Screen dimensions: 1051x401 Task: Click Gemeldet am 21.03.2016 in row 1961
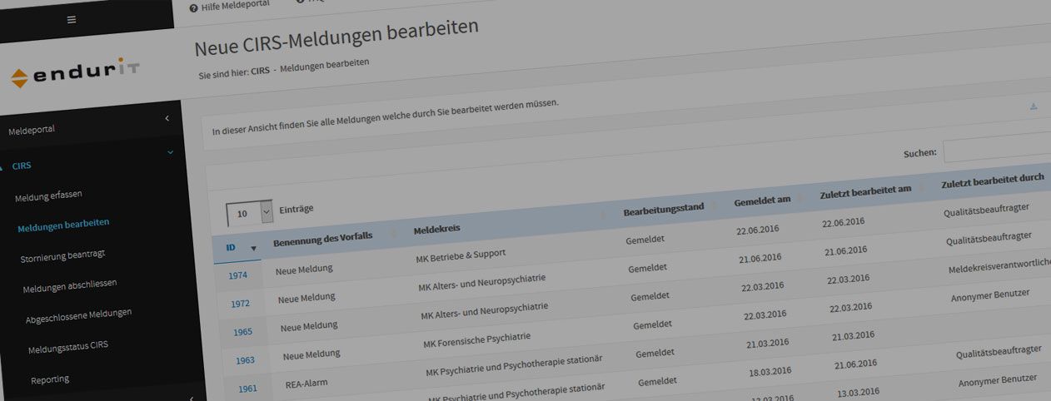(768, 344)
